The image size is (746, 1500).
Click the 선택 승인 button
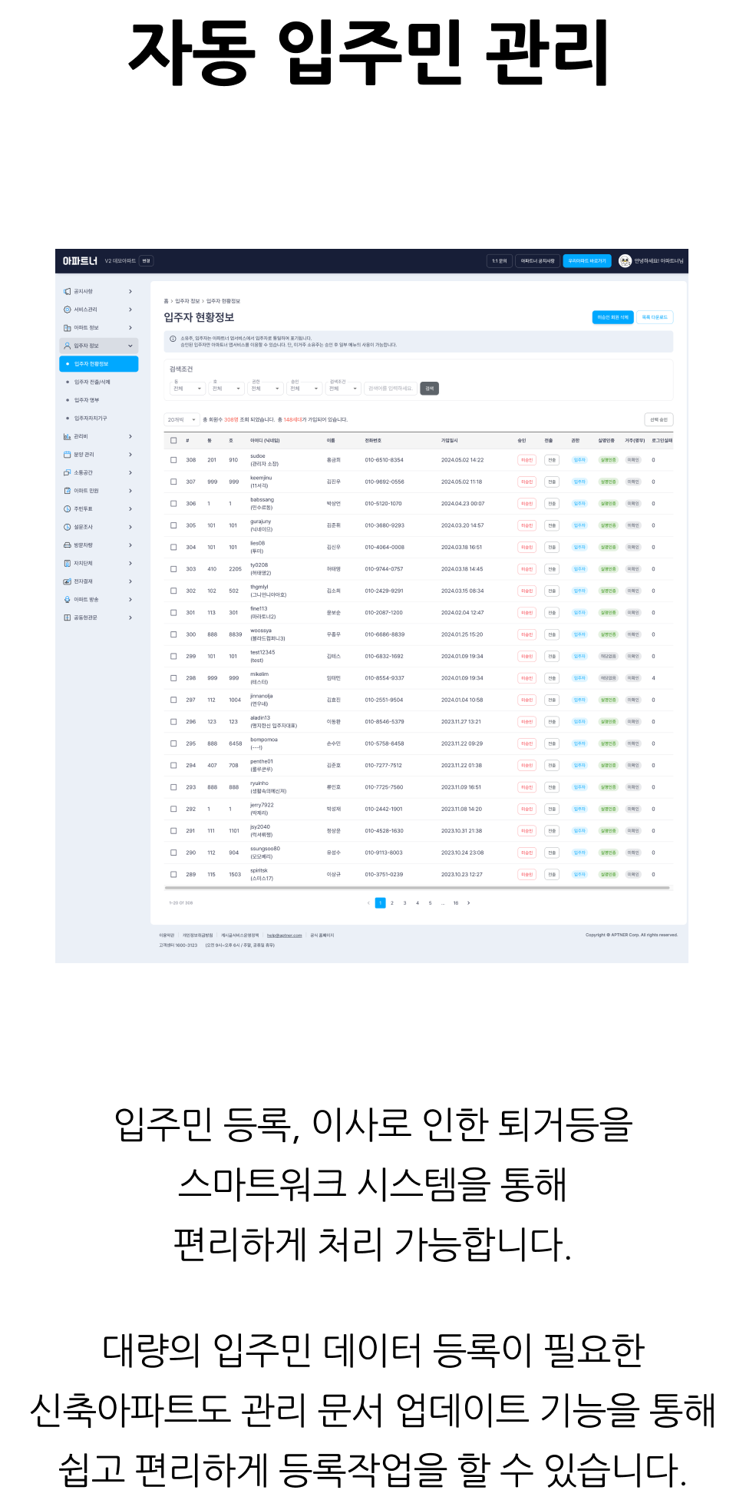click(x=659, y=419)
